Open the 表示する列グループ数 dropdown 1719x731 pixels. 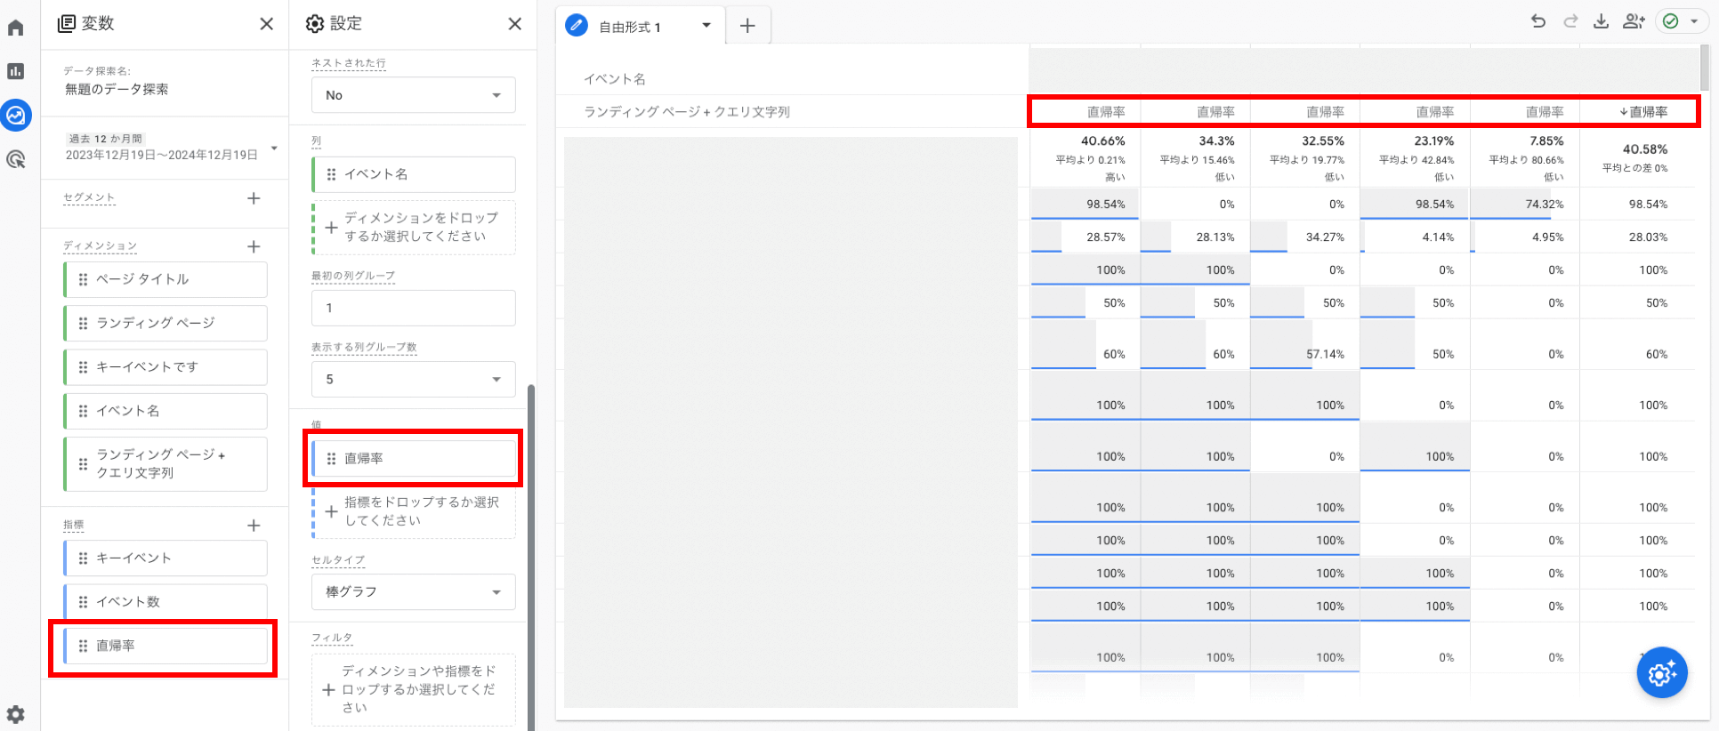click(413, 379)
